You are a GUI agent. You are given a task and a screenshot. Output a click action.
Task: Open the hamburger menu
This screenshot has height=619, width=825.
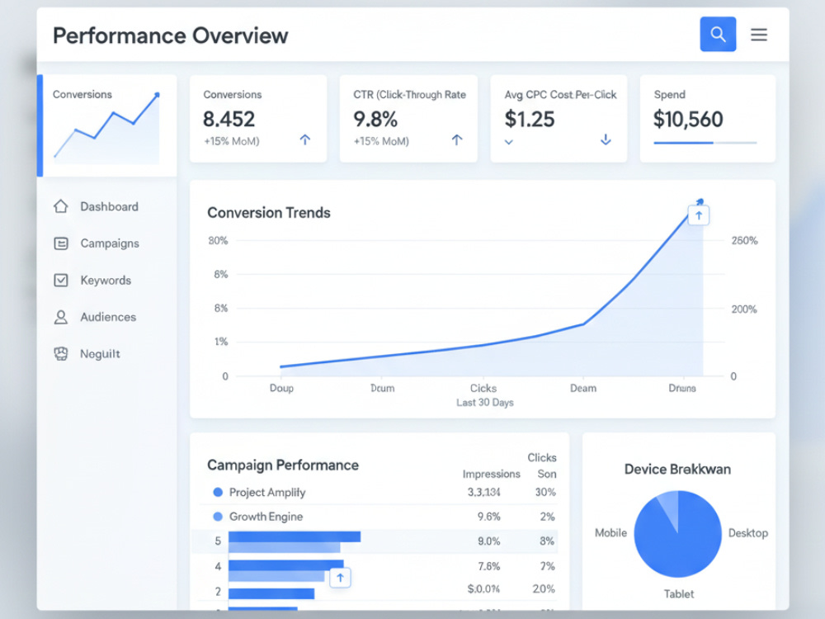pyautogui.click(x=759, y=35)
